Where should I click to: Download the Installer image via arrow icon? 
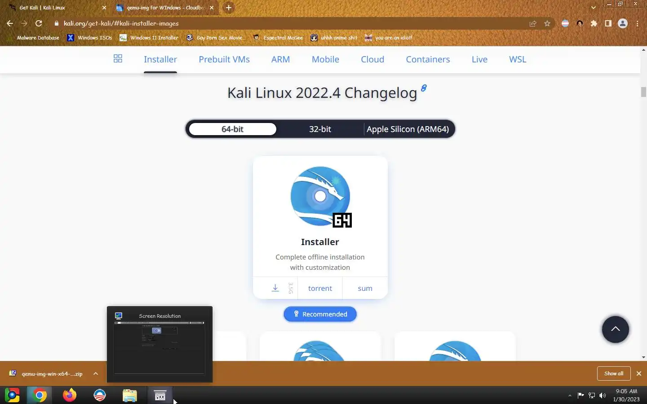pos(275,288)
